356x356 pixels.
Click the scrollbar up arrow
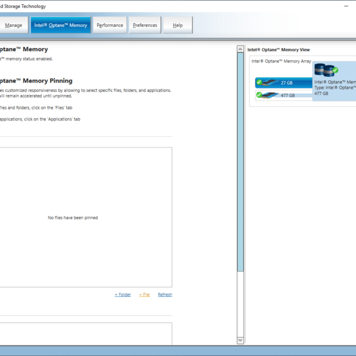(x=240, y=49)
